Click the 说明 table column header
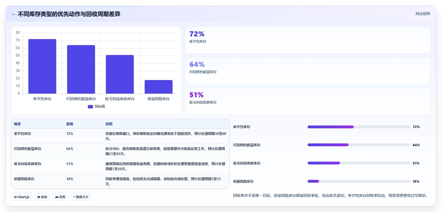This screenshot has height=212, width=442. 109,124
